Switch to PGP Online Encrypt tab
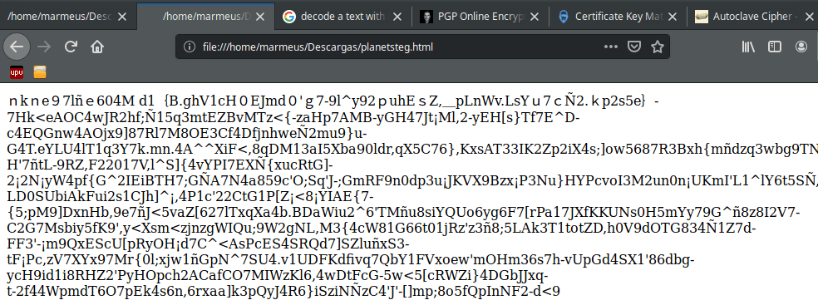 tap(480, 17)
